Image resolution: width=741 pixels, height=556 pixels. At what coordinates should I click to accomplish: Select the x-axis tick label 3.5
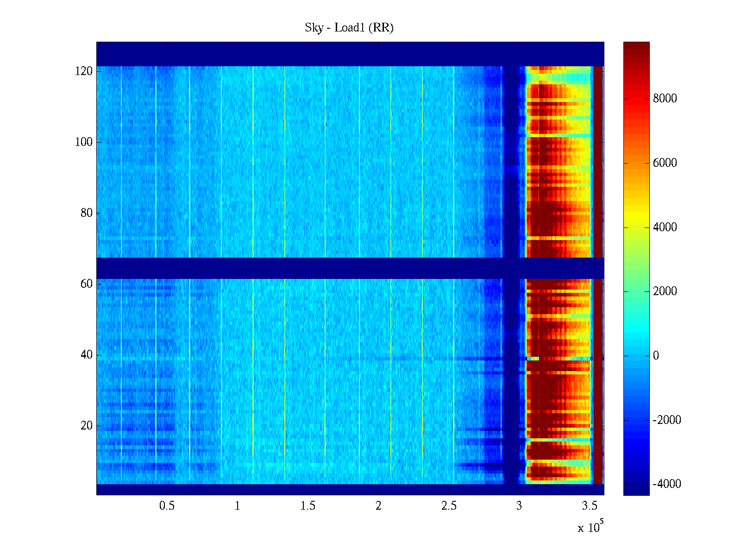click(x=590, y=506)
